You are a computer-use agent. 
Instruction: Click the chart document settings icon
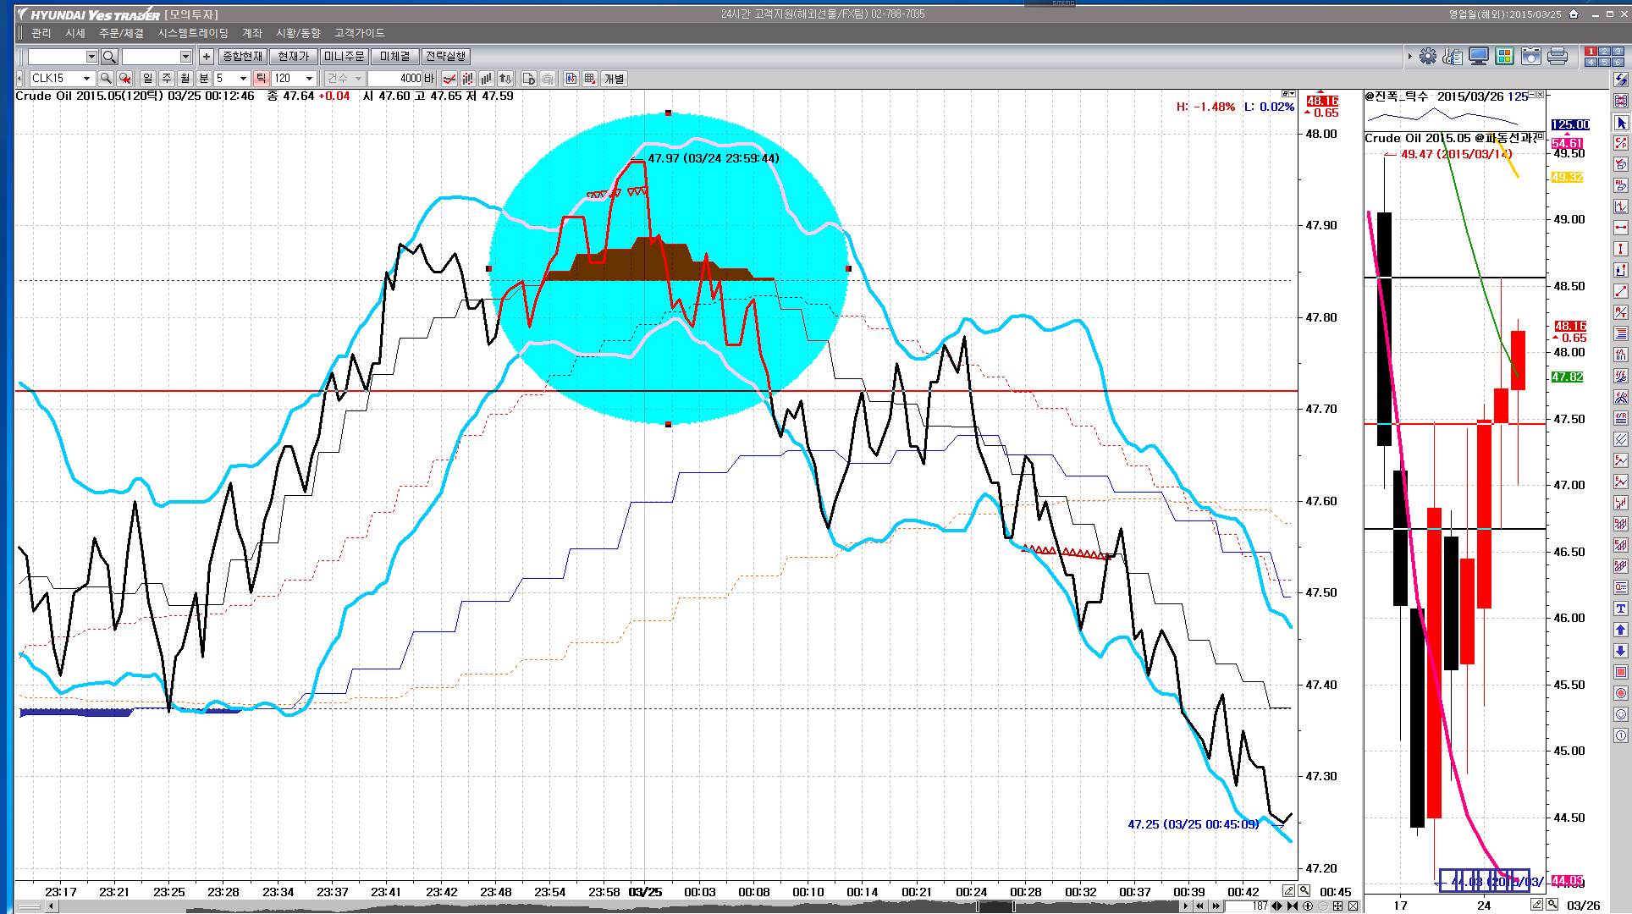pyautogui.click(x=529, y=79)
